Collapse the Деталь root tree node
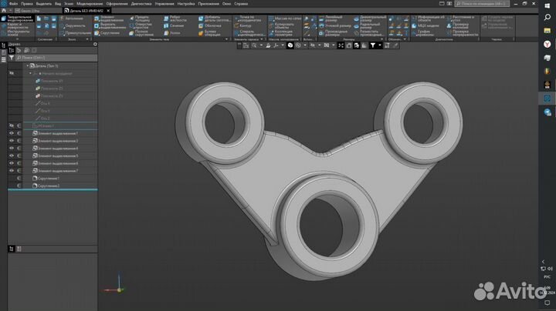 pos(27,65)
